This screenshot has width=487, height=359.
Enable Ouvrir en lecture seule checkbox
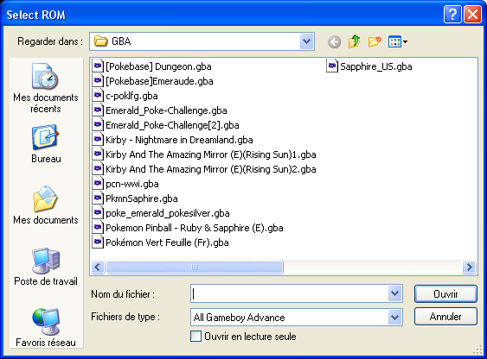coord(195,337)
